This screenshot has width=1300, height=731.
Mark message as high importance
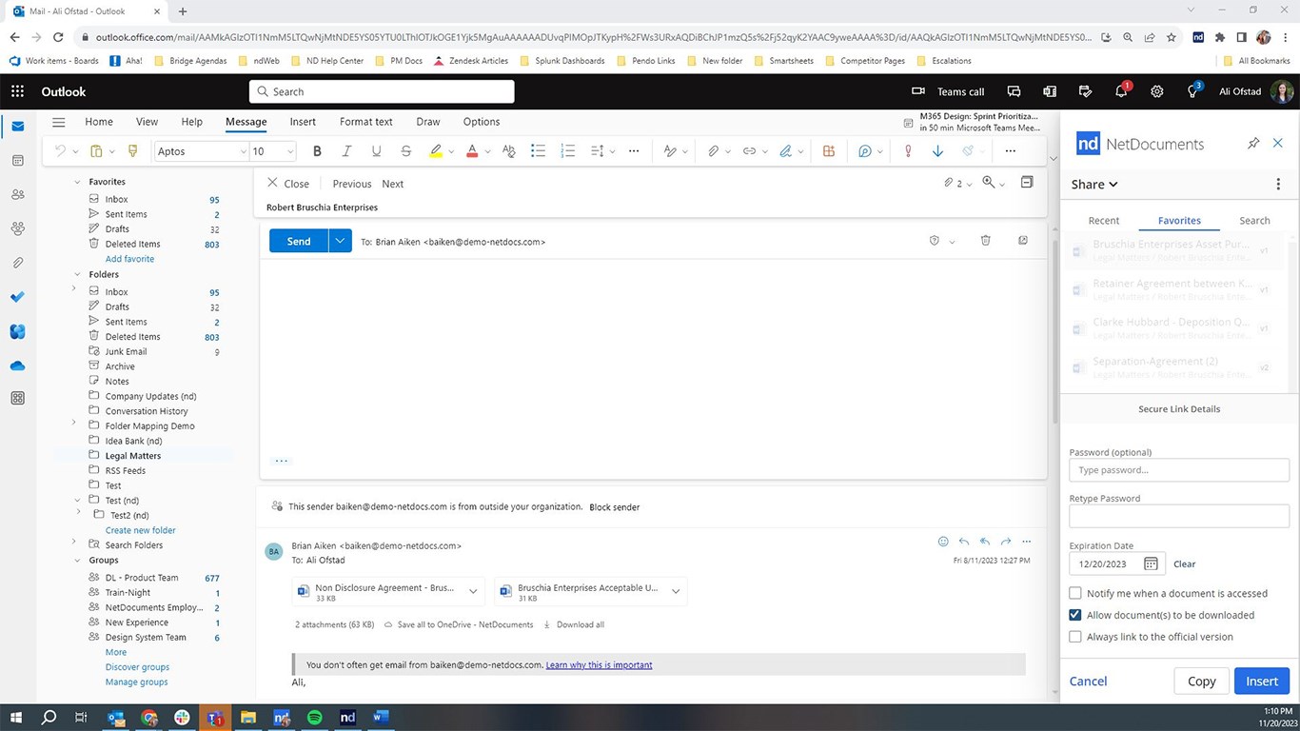click(908, 151)
